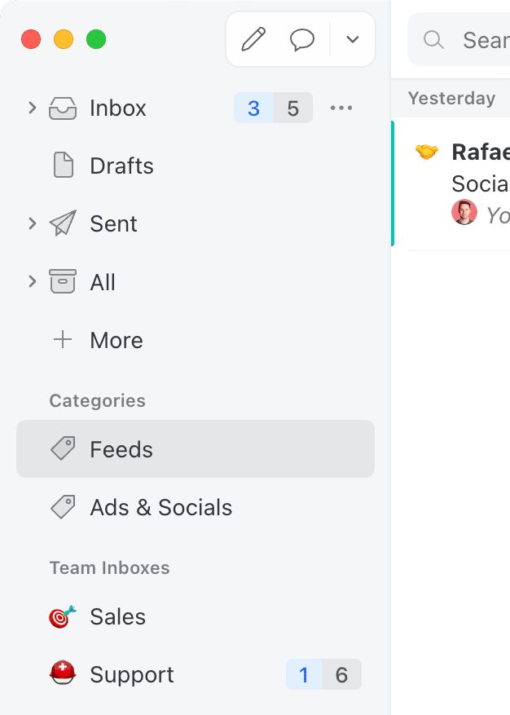Click the chat bubble icon

coord(302,39)
